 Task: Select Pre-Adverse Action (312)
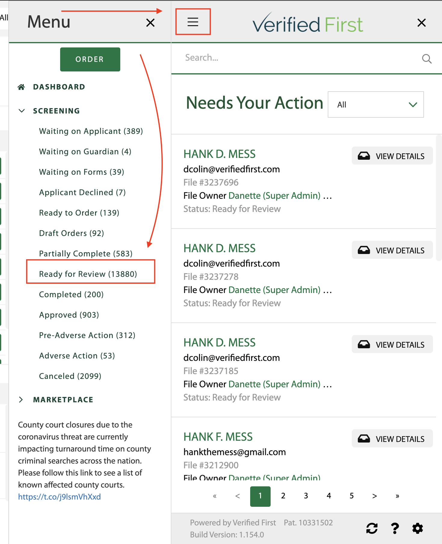click(x=87, y=335)
